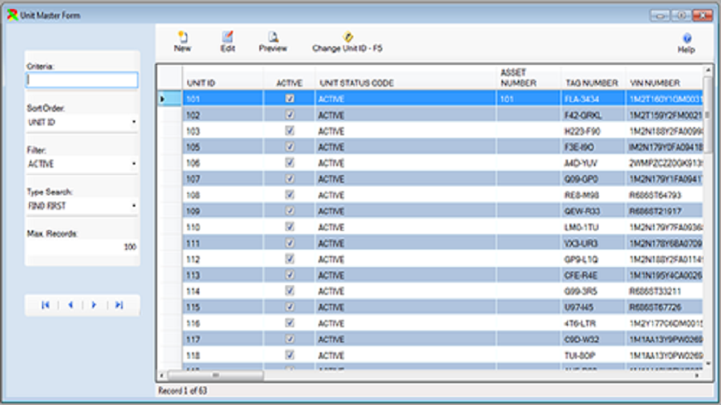Viewport: 721px width, 405px height.
Task: Uncheck Active checkbox for unit 106
Action: coord(290,163)
